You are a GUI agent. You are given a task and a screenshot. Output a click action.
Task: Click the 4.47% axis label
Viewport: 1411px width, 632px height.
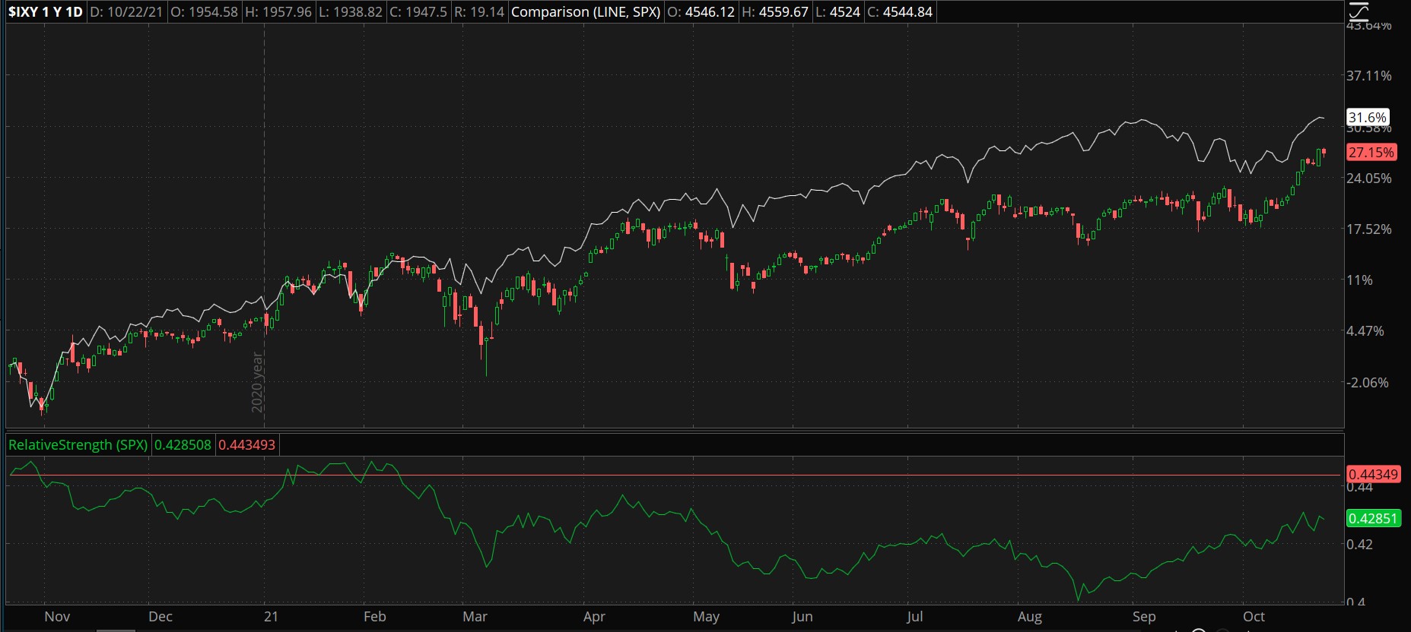(x=1366, y=331)
